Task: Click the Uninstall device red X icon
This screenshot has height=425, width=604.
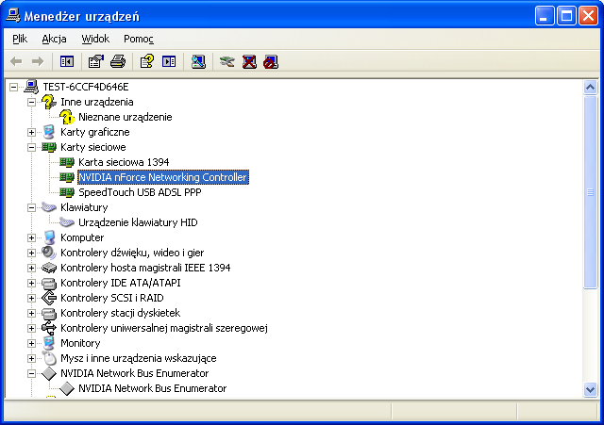Action: point(249,61)
